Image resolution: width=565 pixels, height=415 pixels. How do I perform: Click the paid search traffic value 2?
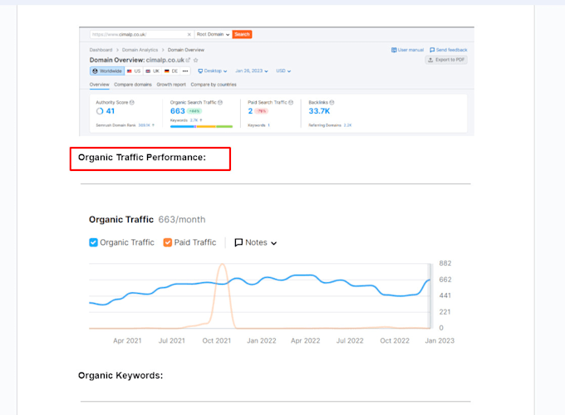pos(250,111)
